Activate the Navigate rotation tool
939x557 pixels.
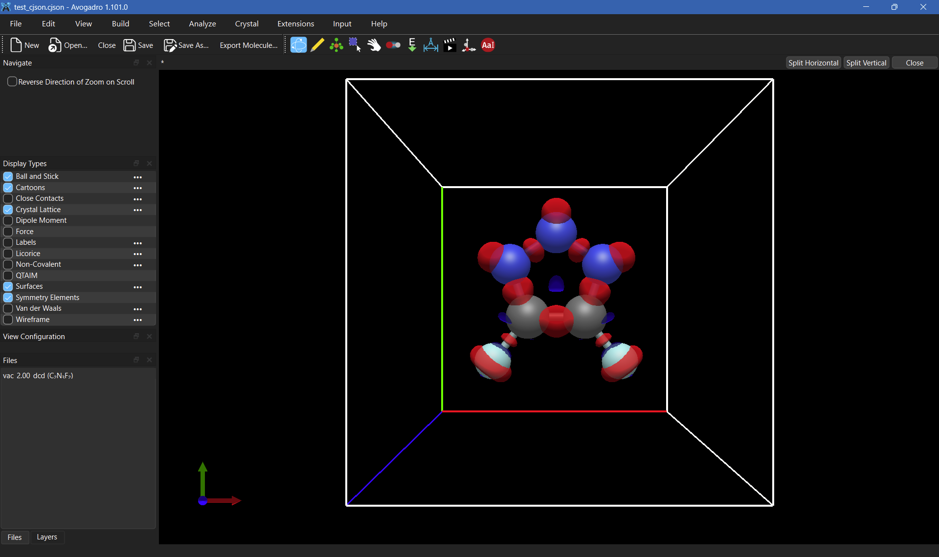(298, 45)
